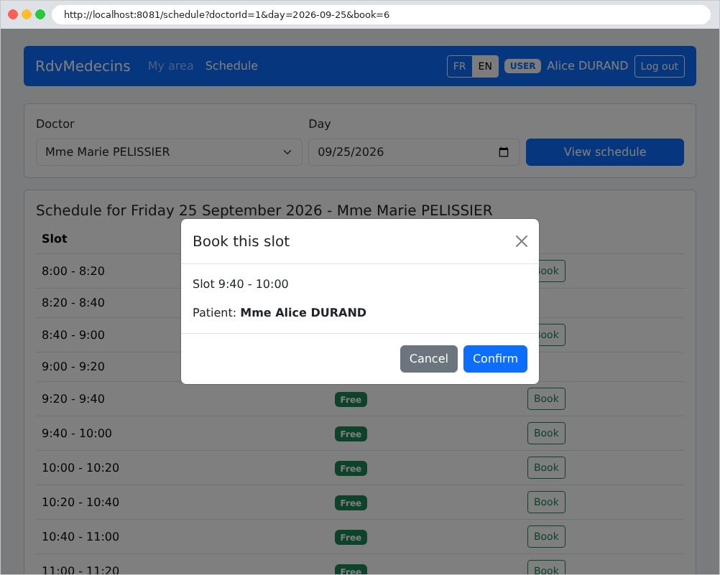Image resolution: width=720 pixels, height=575 pixels.
Task: Confirm the slot booking
Action: 495,359
